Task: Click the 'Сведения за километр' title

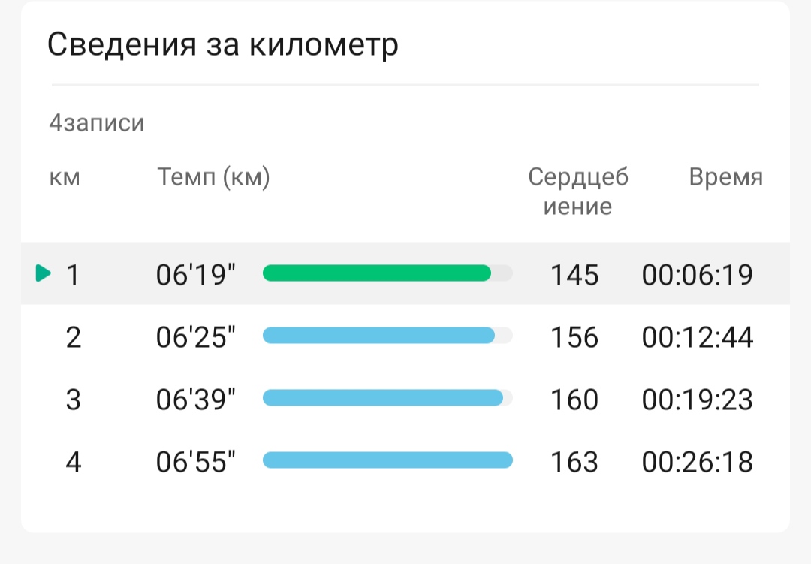Action: 223,44
